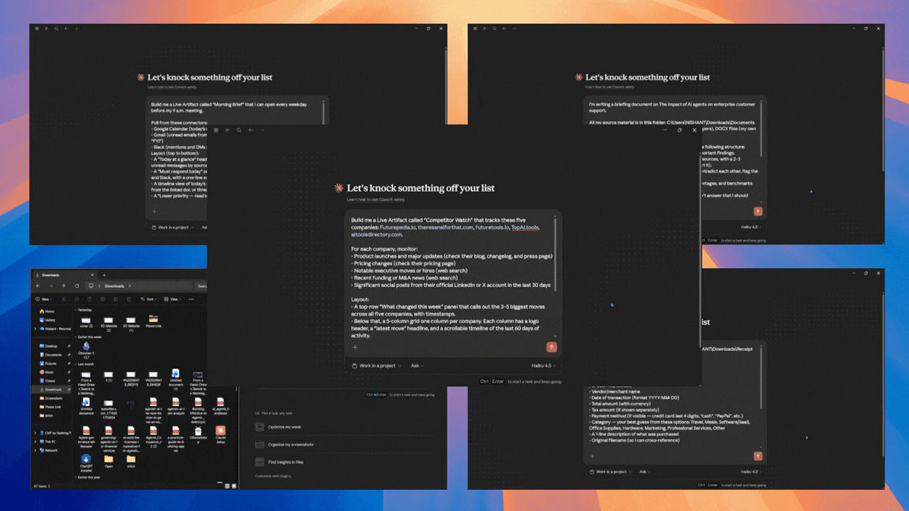Image resolution: width=909 pixels, height=511 pixels.
Task: Open hamburger menu in Competitor Watch window
Action: [216, 130]
